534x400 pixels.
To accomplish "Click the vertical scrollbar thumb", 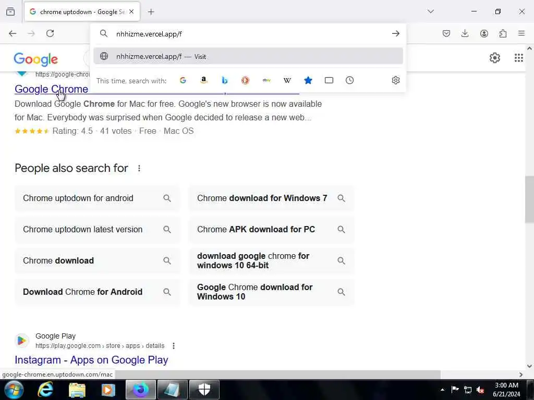I will click(529, 199).
